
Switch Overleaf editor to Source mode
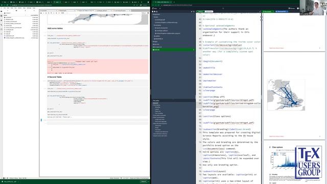(201, 11)
